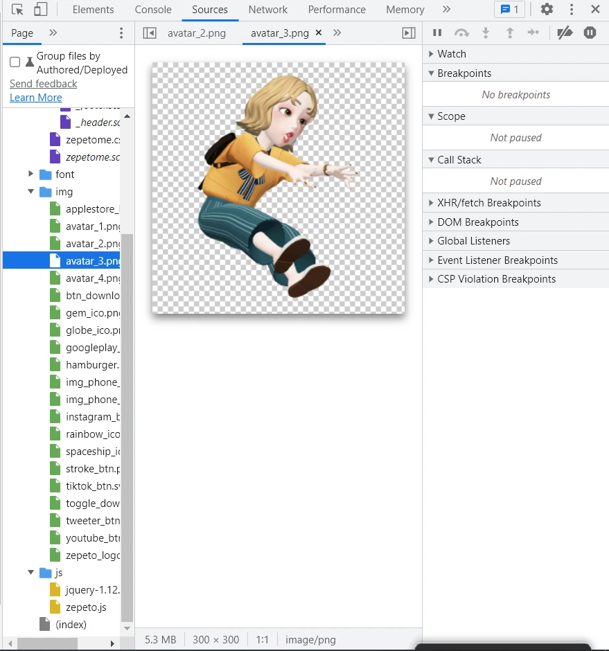The height and width of the screenshot is (651, 609).
Task: Open DevTools settings gear
Action: 547,9
